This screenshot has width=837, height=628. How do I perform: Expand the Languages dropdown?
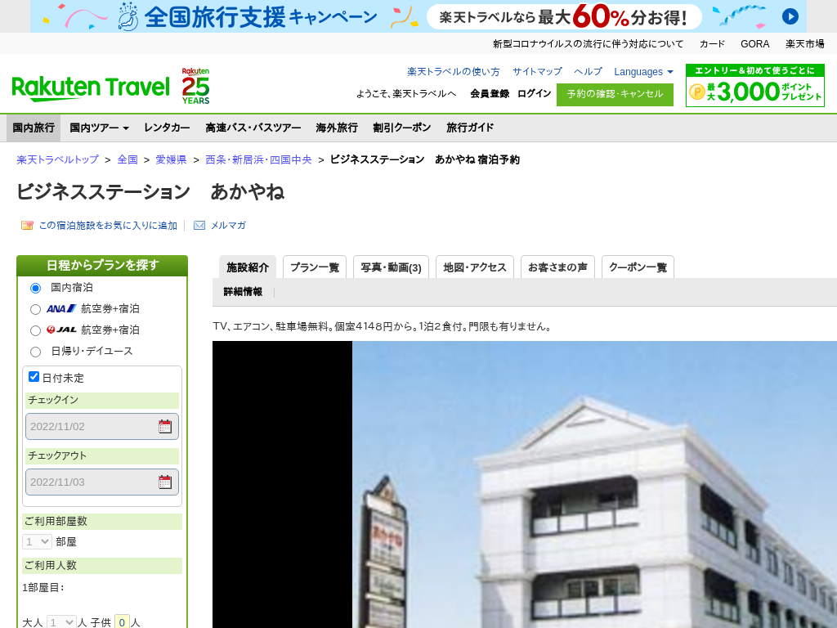pyautogui.click(x=643, y=72)
